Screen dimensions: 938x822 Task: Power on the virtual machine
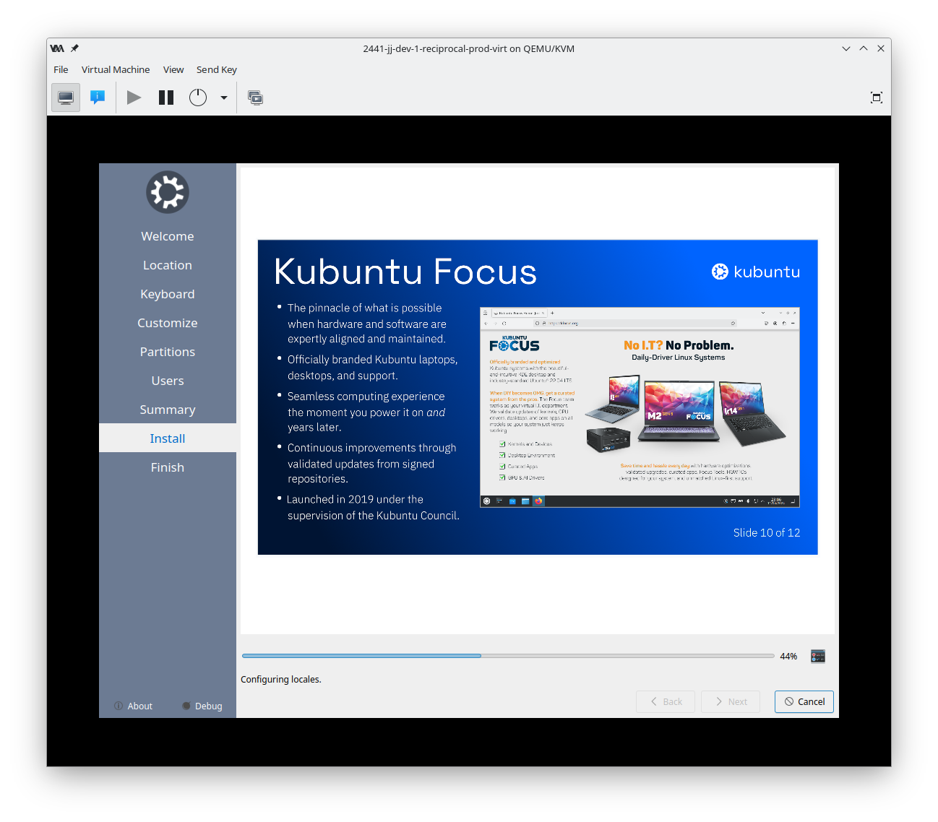[134, 98]
